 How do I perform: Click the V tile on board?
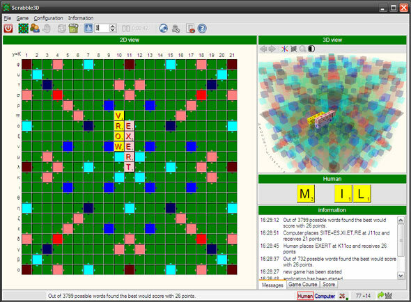click(119, 116)
